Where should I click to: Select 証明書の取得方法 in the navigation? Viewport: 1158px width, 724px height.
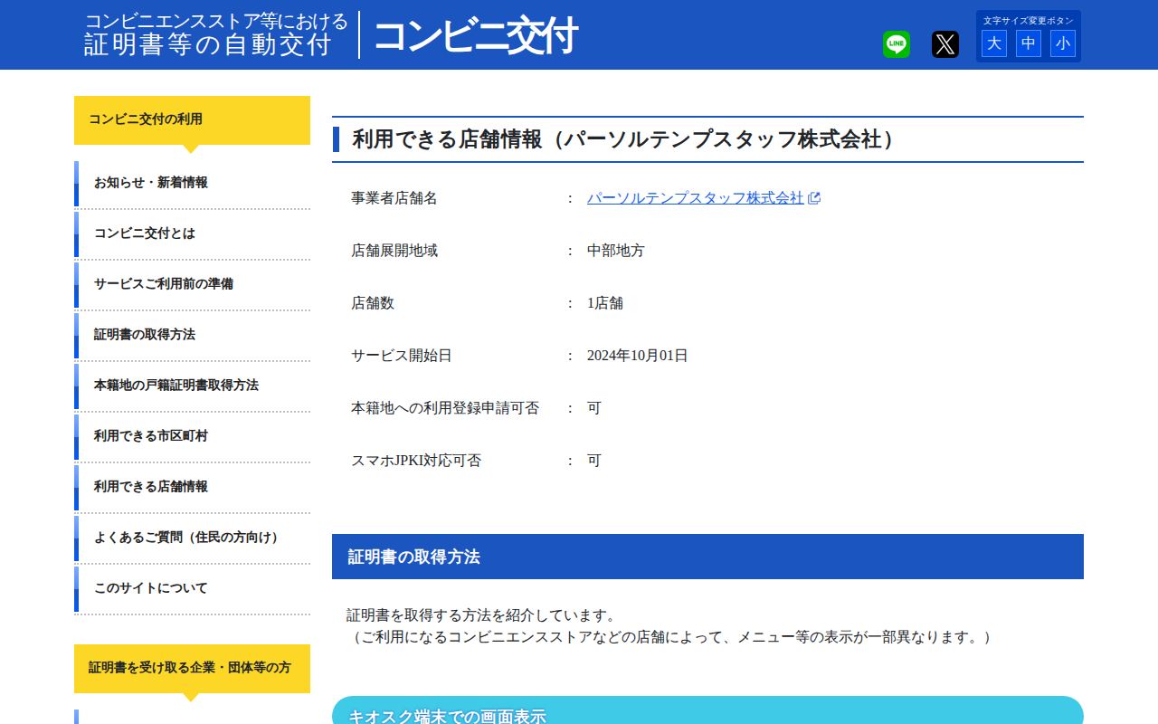(145, 335)
